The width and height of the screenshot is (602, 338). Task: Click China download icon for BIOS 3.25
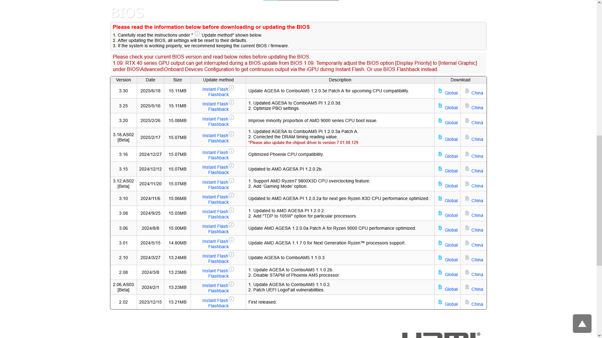[467, 105]
